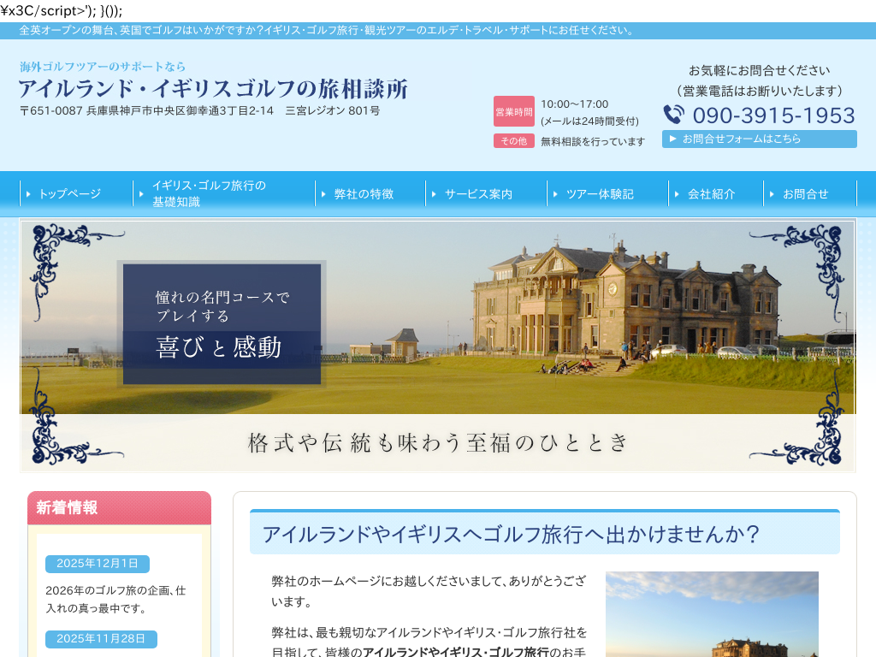Click the 2025年11月28日 date badge
The image size is (876, 657).
tap(101, 638)
